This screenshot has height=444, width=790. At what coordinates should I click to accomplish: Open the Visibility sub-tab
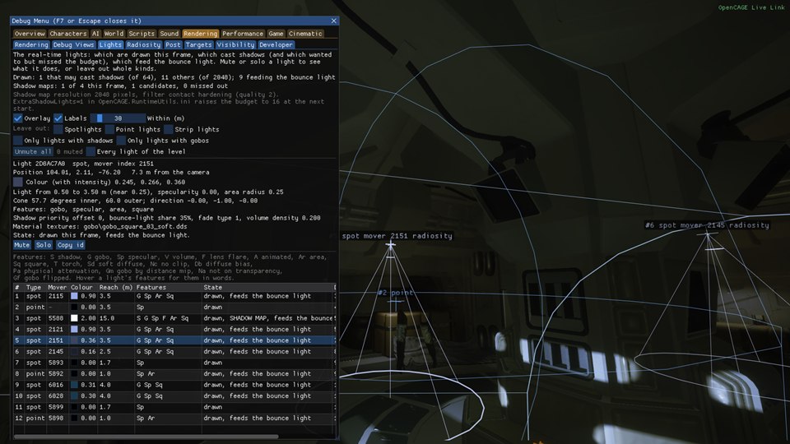235,44
